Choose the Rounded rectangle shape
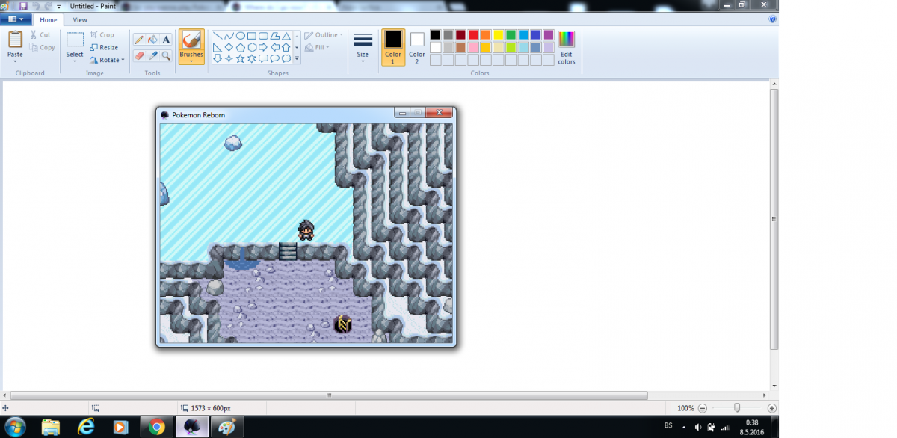The image size is (897, 438). point(264,35)
